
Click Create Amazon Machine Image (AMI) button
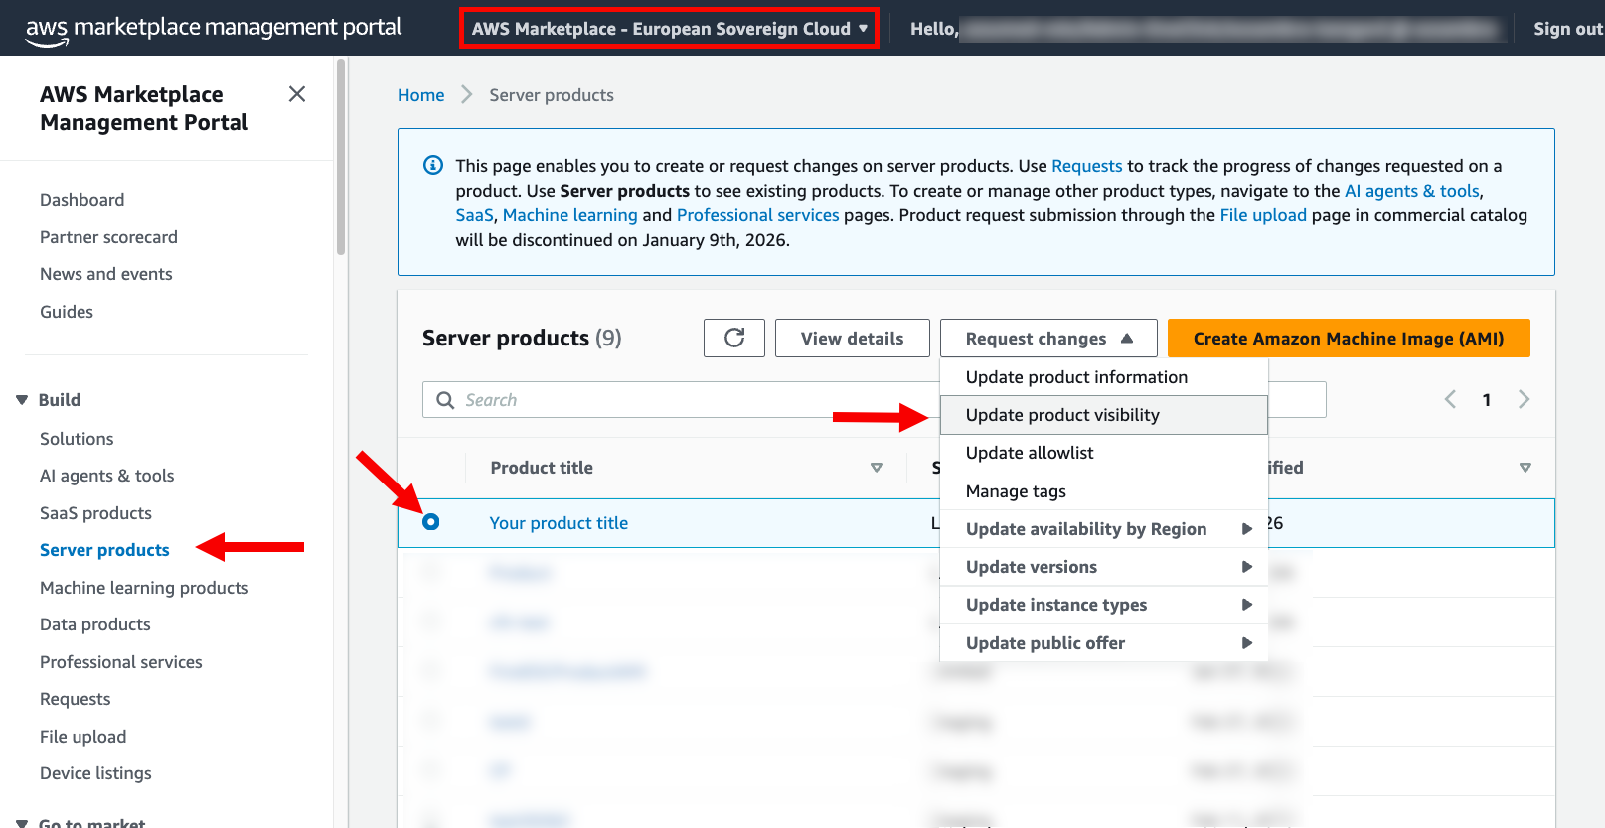click(x=1349, y=339)
